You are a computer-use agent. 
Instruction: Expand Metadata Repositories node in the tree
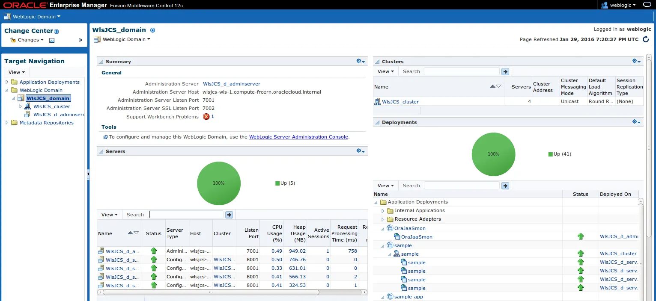pos(7,123)
